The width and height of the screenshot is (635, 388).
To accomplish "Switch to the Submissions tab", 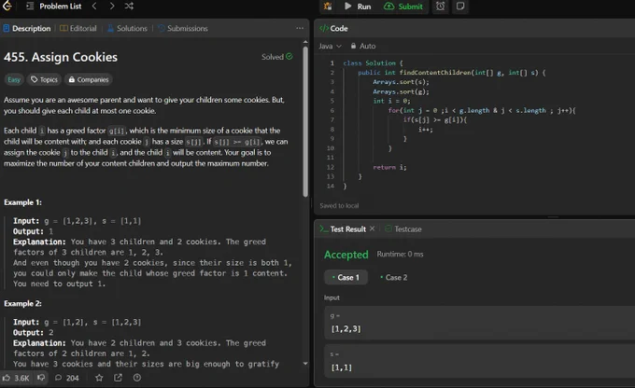I will (183, 28).
